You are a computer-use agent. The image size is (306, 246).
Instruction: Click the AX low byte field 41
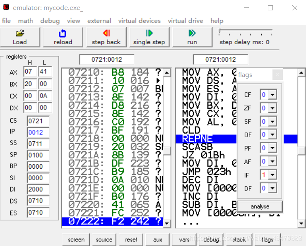click(x=45, y=72)
